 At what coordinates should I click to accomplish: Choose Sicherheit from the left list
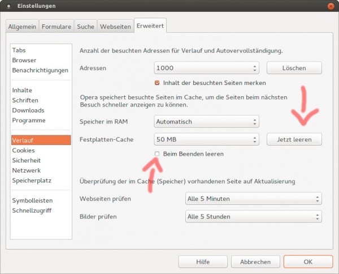(x=27, y=161)
